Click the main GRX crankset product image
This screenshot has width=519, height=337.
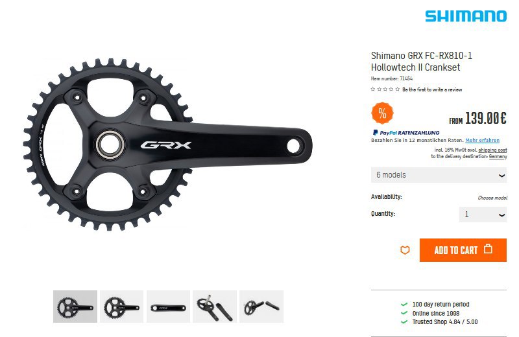click(x=167, y=145)
